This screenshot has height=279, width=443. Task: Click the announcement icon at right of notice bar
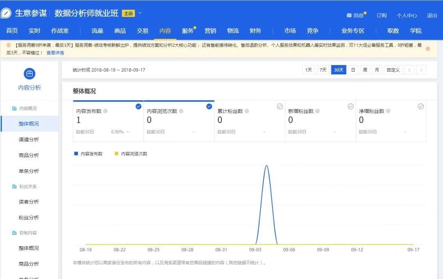[x=429, y=48]
